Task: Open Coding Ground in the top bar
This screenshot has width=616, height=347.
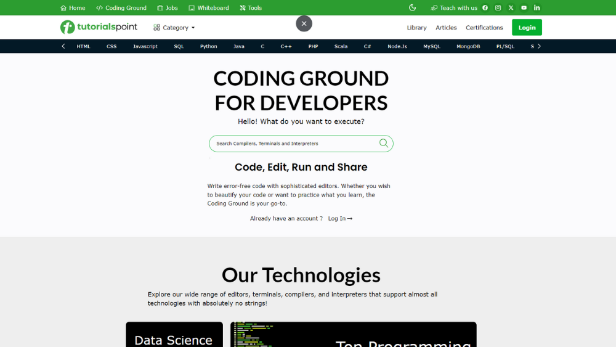Action: pos(121,8)
